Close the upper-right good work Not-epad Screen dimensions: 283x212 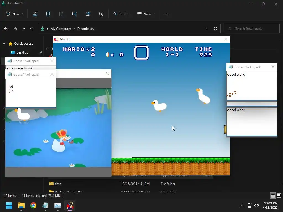(273, 67)
